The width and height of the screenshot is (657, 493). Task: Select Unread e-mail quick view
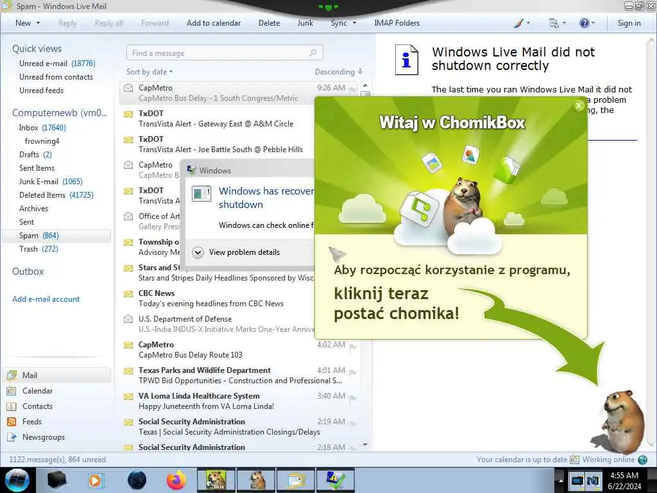point(57,64)
